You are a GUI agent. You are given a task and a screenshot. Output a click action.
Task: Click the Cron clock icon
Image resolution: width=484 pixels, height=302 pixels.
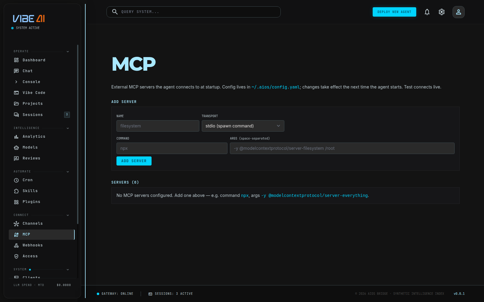(16, 180)
